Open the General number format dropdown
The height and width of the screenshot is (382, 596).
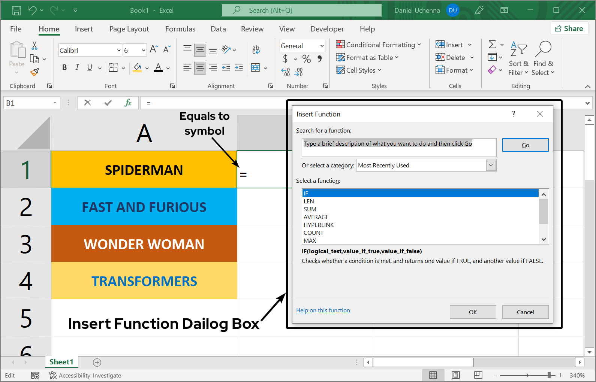pos(322,46)
